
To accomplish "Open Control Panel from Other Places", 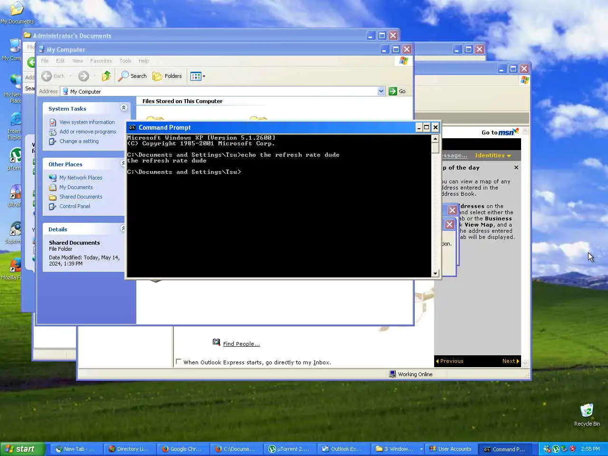I will 75,206.
